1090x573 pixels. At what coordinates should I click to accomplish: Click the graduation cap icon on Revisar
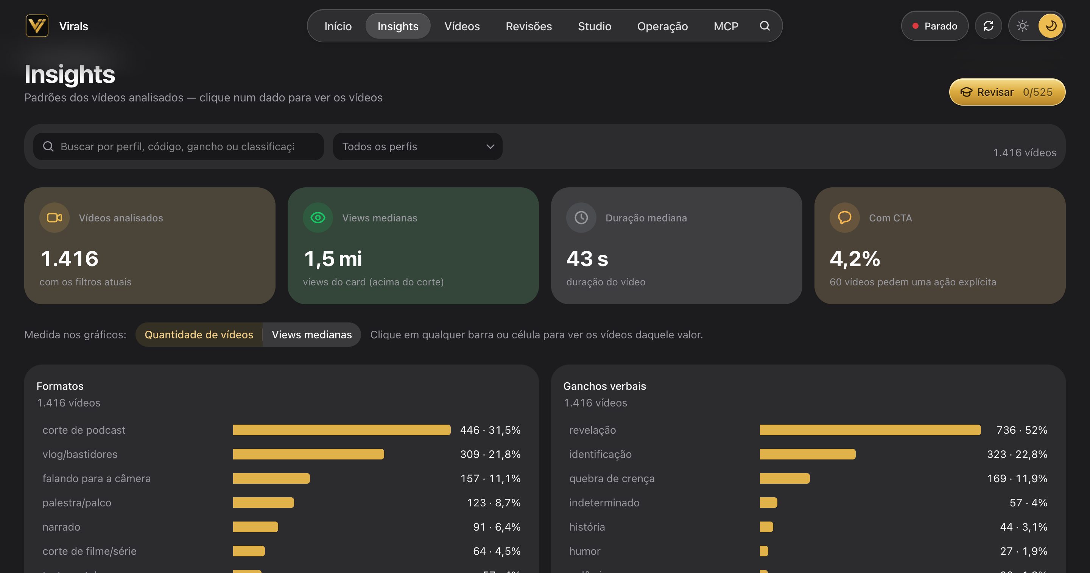(x=967, y=92)
